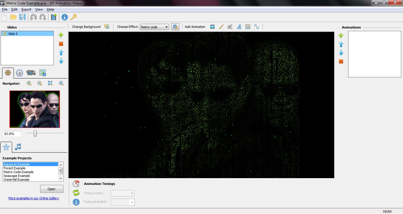Image resolution: width=403 pixels, height=214 pixels.
Task: Add a new slide with green plus
Action: tap(61, 35)
